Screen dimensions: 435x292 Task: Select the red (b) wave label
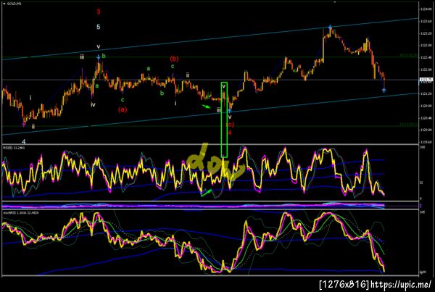174,59
